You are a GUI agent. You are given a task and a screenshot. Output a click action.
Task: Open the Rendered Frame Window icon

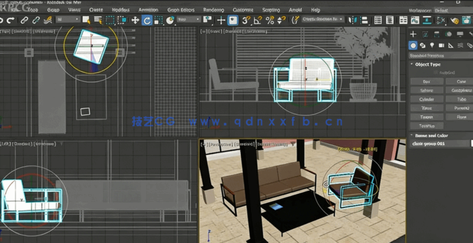pos(466,20)
